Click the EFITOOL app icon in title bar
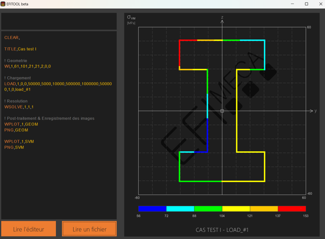 click(3, 4)
